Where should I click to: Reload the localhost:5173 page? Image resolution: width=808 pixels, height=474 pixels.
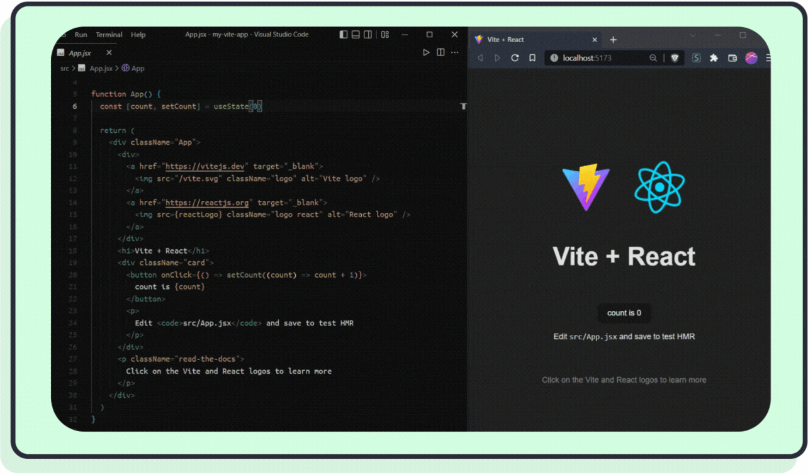[x=515, y=57]
